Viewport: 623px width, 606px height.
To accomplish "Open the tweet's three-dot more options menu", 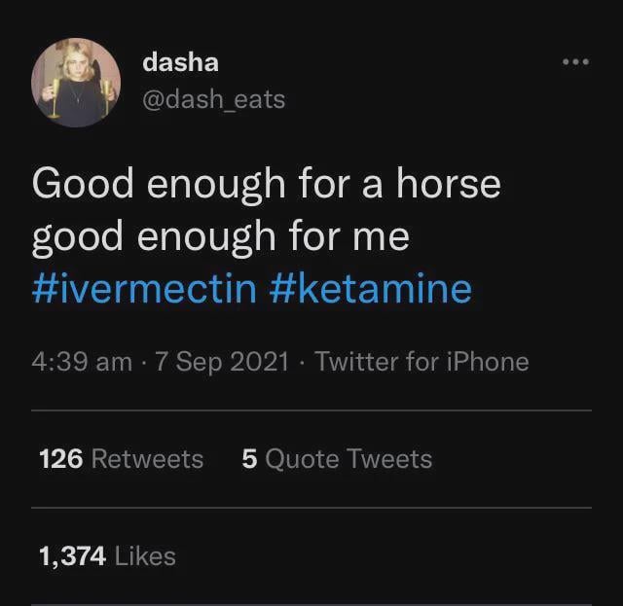I will (575, 62).
